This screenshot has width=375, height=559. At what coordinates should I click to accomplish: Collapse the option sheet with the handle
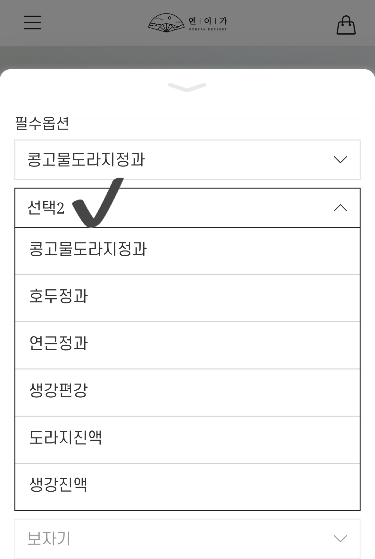[187, 87]
